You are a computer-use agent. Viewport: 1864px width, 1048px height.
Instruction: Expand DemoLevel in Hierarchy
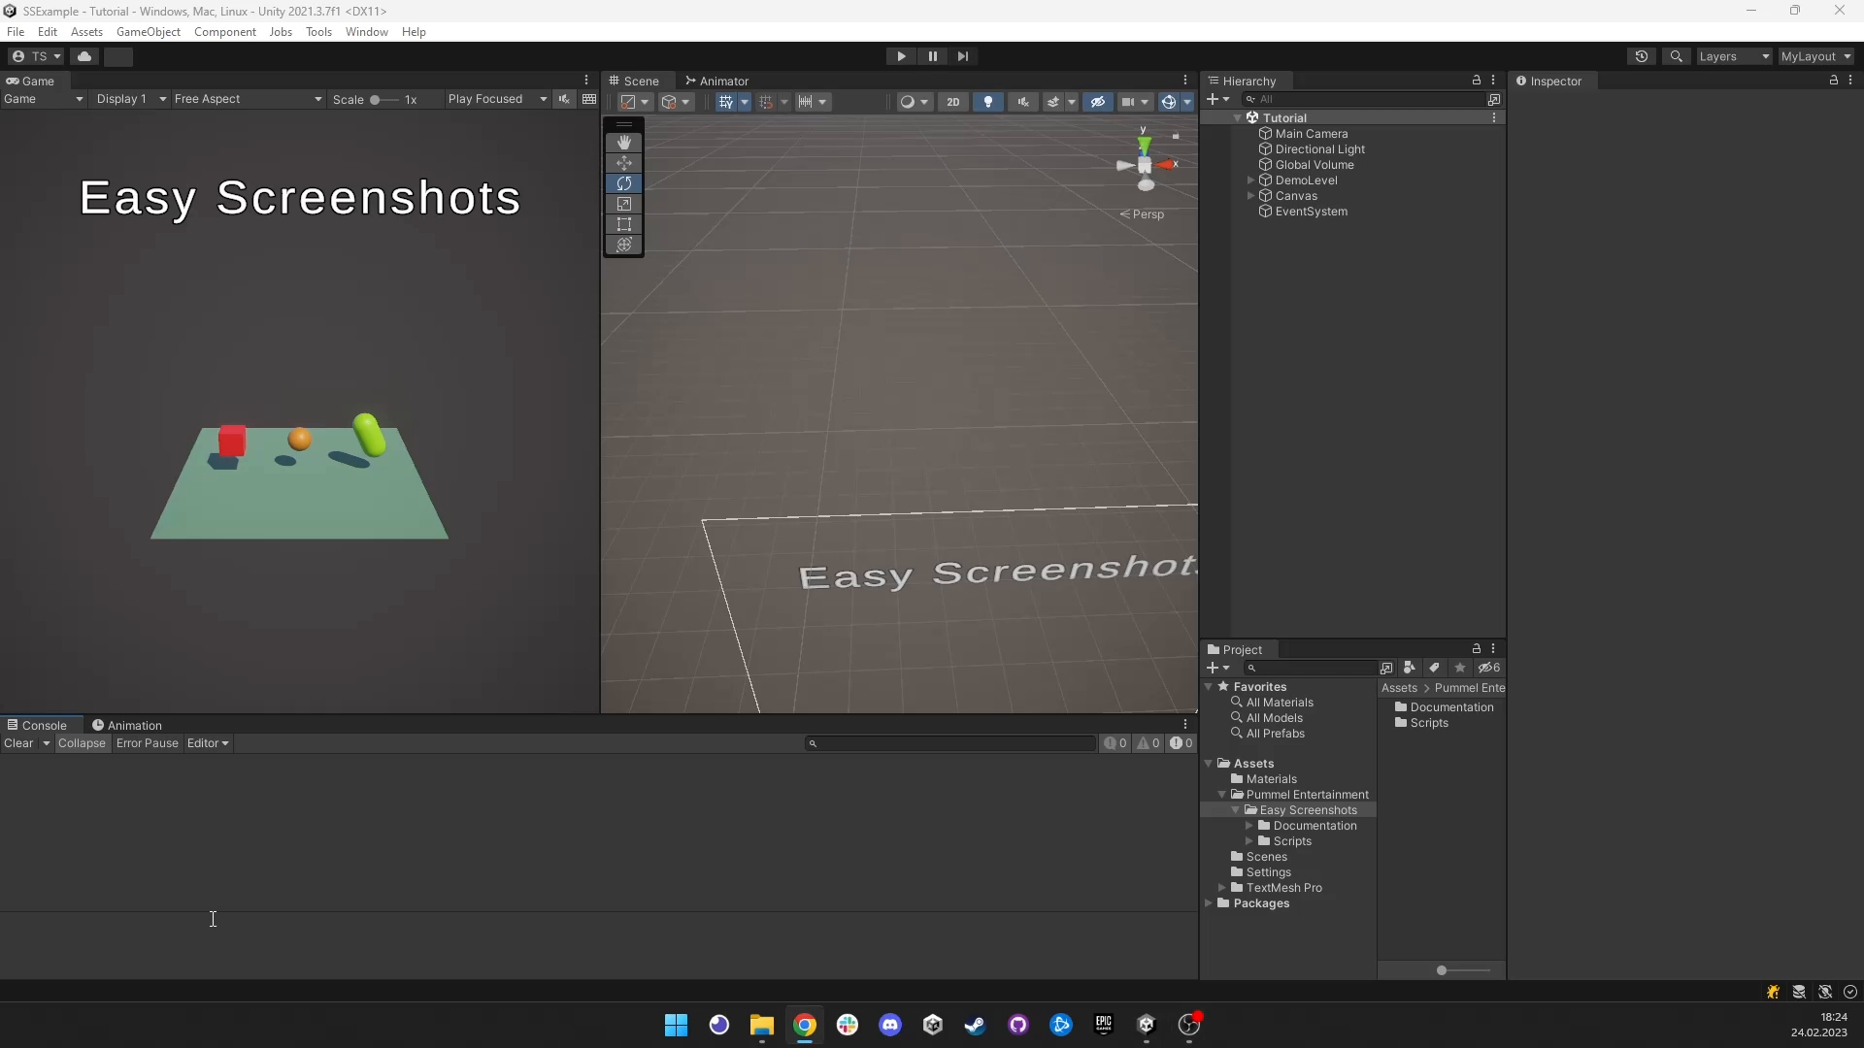pos(1250,180)
